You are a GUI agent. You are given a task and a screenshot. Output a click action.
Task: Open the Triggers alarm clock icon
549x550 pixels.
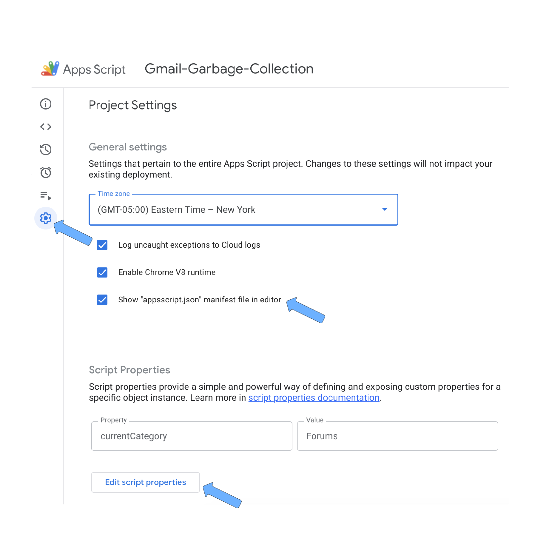click(46, 172)
